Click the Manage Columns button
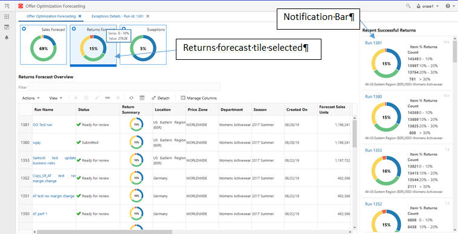 (199, 98)
